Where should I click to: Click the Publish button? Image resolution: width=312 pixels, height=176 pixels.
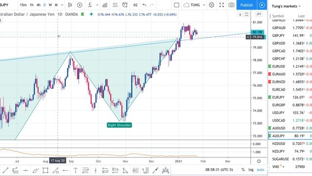[247, 5]
